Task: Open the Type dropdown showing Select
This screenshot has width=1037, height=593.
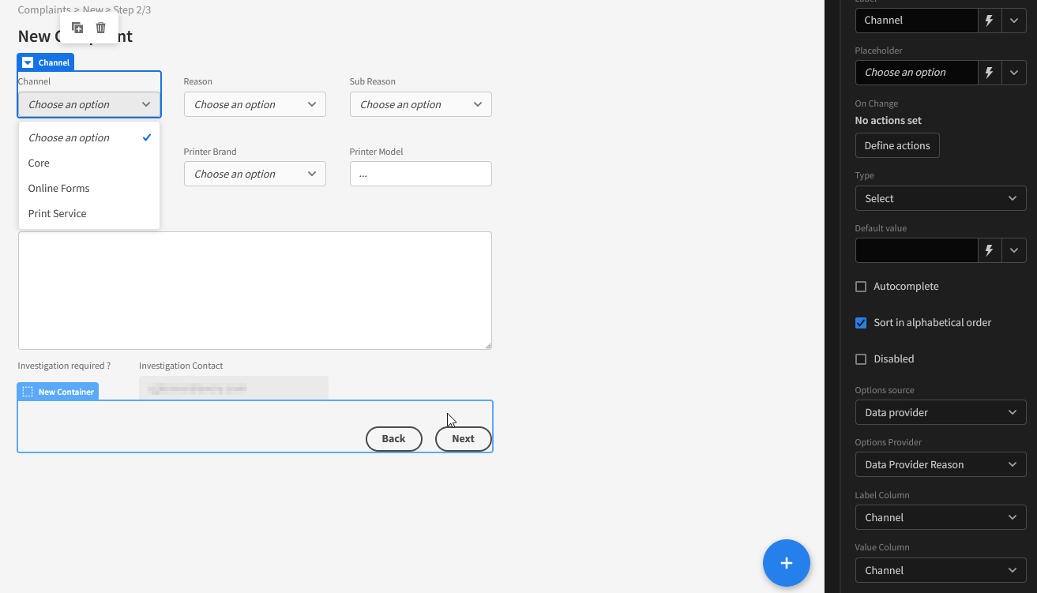Action: [x=940, y=198]
